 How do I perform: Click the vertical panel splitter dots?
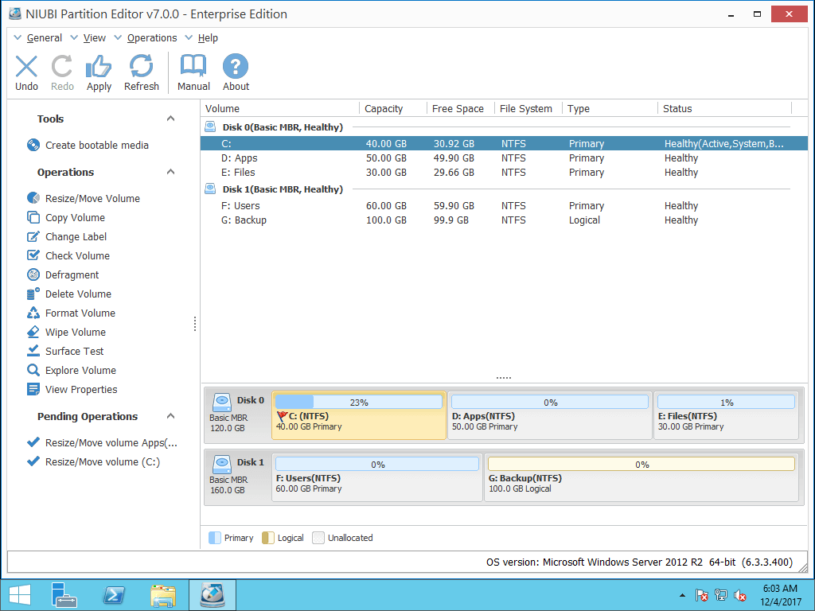tap(195, 324)
